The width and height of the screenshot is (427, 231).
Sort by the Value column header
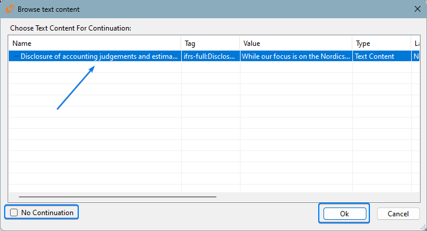point(296,43)
